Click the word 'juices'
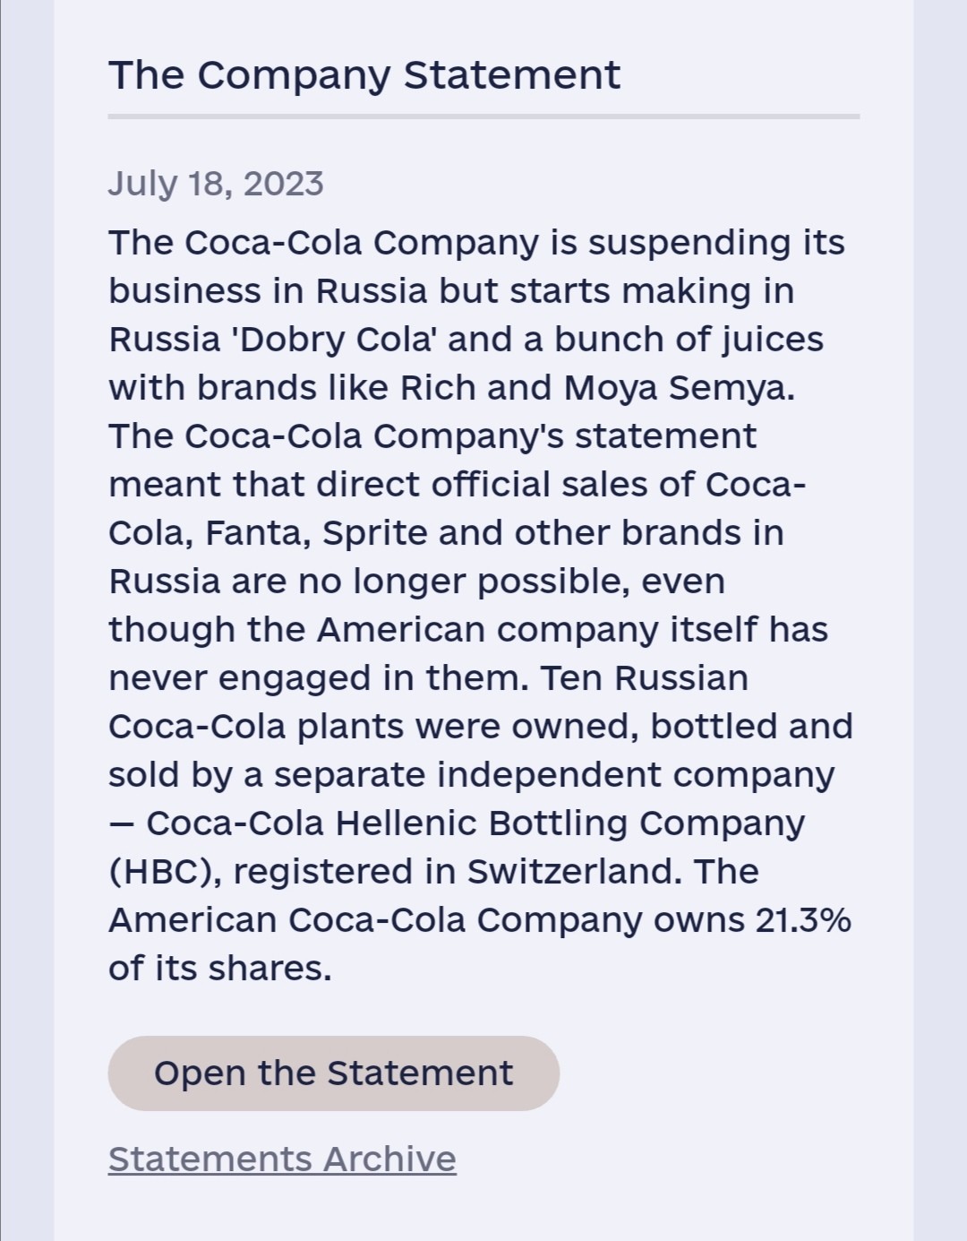The height and width of the screenshot is (1241, 967). tap(773, 340)
